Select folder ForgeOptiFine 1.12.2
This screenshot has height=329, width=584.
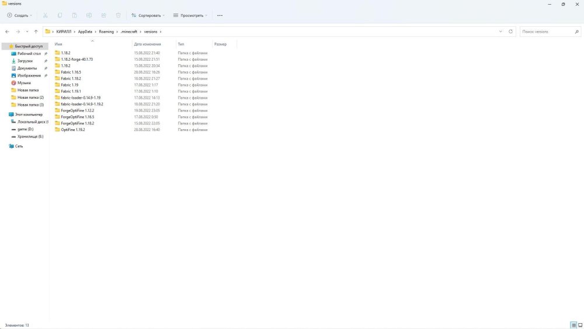78,110
